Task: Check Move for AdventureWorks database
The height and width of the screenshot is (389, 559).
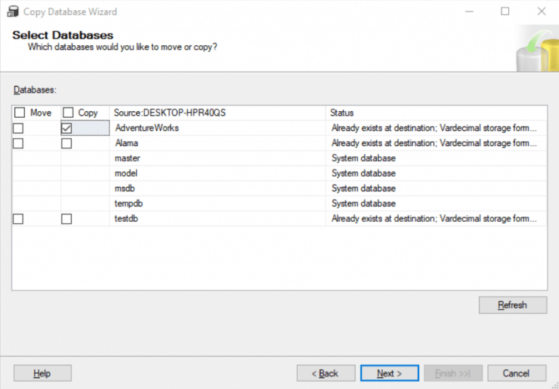Action: pyautogui.click(x=18, y=128)
